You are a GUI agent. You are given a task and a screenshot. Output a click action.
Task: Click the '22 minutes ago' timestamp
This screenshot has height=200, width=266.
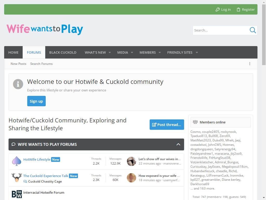150,164
